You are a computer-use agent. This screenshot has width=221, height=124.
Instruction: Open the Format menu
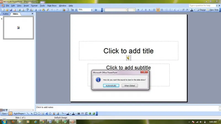(x=34, y=6)
